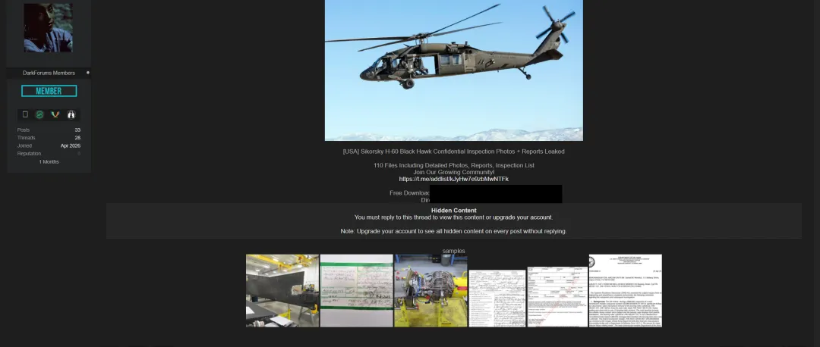Image resolution: width=820 pixels, height=347 pixels.
Task: Click the Free Download label
Action: [x=409, y=193]
